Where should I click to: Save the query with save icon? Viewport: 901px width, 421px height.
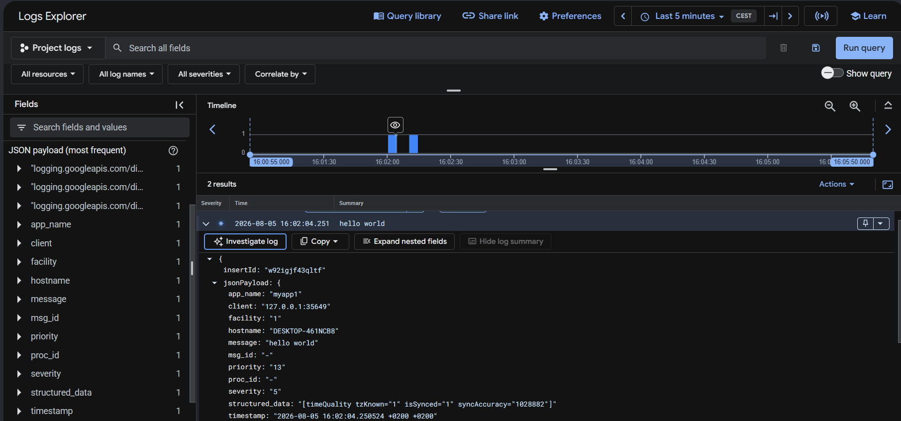point(816,48)
